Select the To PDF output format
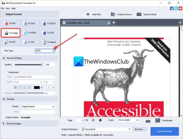 (x=10, y=23)
